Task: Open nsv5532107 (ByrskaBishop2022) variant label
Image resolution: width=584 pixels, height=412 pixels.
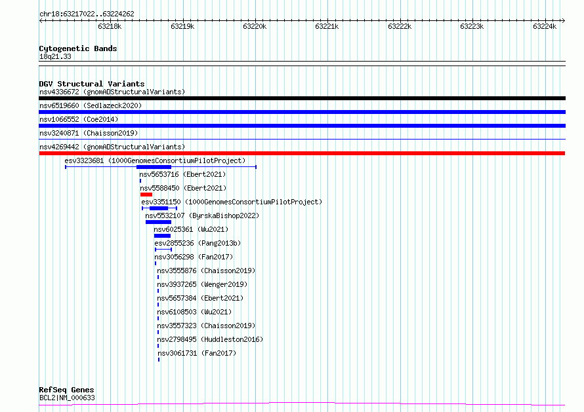Action: tap(202, 215)
